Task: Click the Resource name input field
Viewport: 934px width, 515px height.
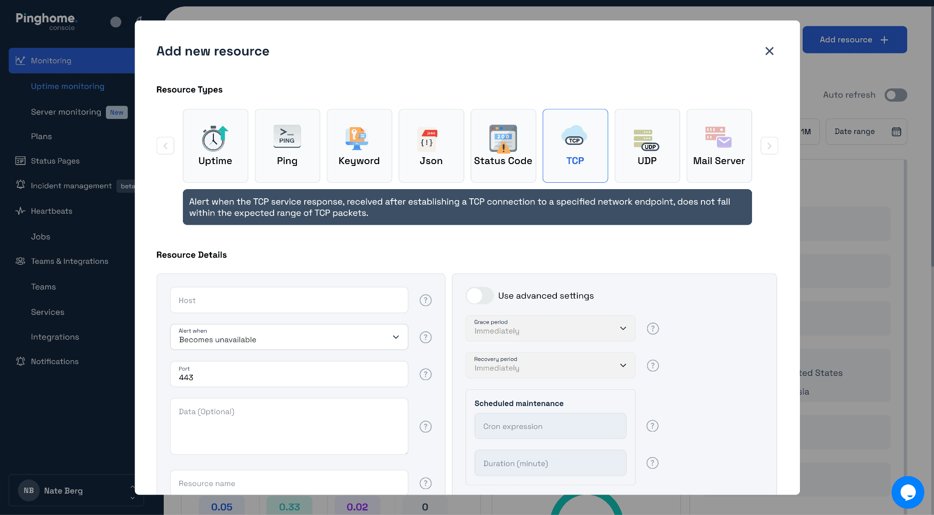Action: pyautogui.click(x=289, y=483)
